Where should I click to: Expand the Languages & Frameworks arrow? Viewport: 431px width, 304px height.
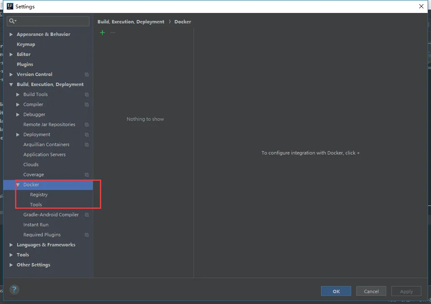click(x=11, y=245)
